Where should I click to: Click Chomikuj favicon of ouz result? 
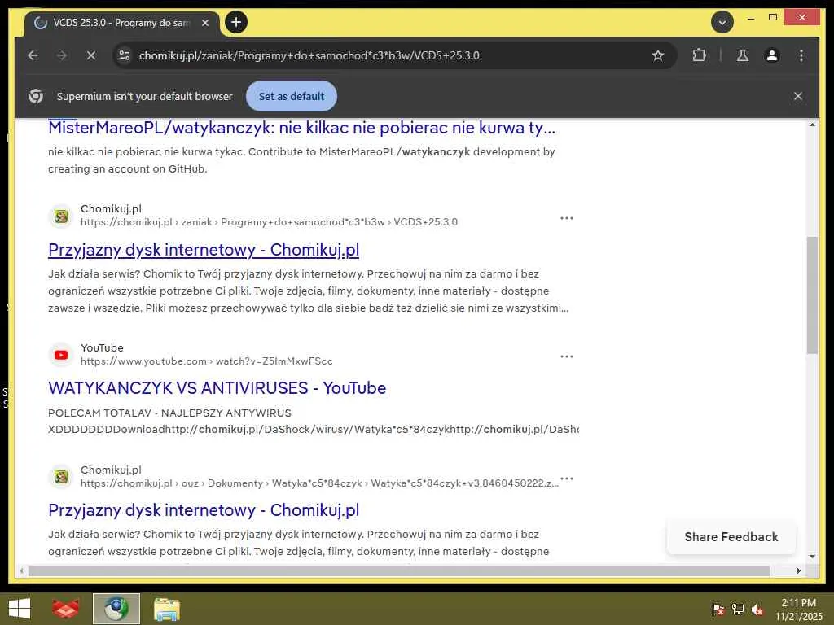coord(60,477)
